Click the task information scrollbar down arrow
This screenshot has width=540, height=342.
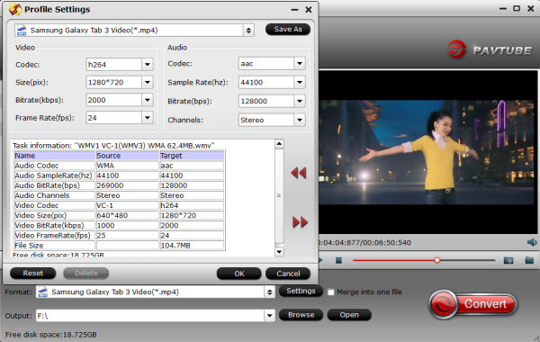[279, 252]
